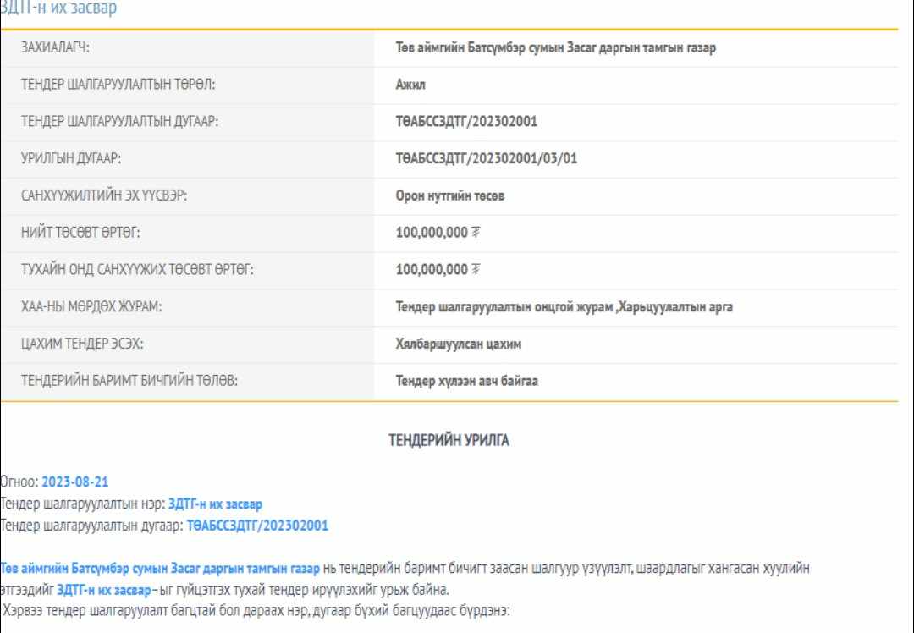Follow the organization link starting the invitation paragraph
The width and height of the screenshot is (914, 633).
[160, 568]
